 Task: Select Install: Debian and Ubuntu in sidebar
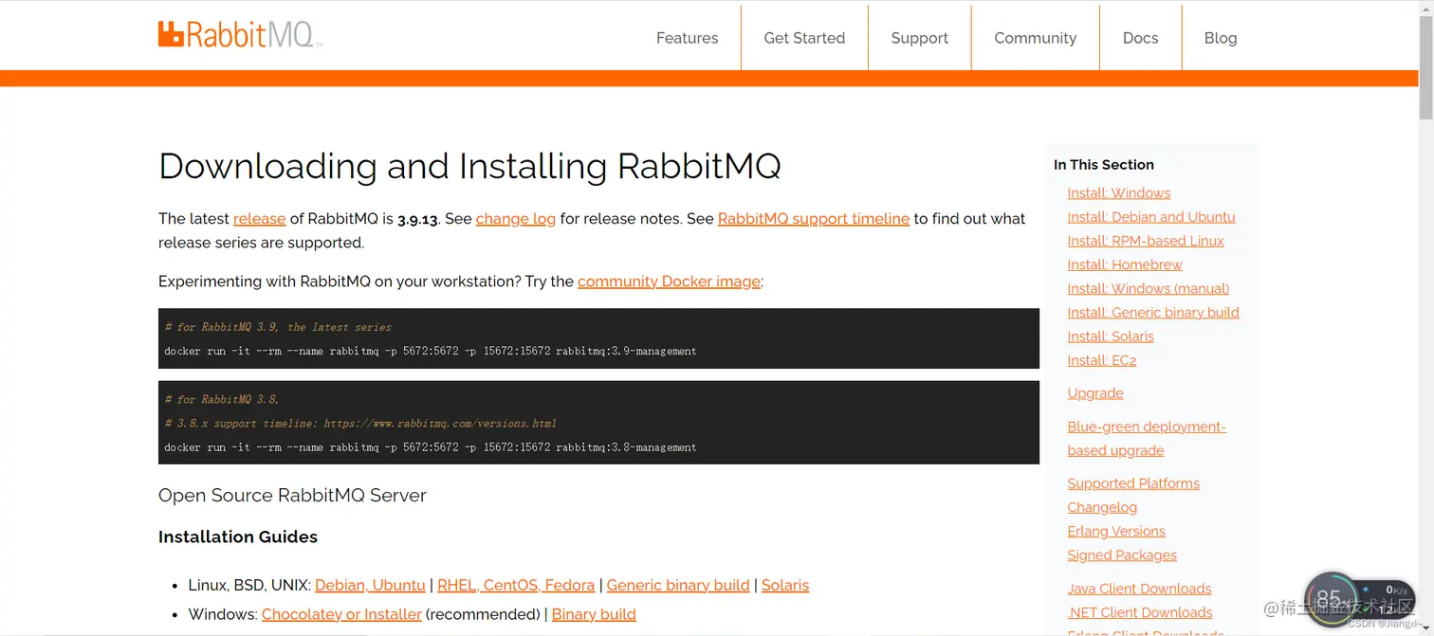(1151, 217)
